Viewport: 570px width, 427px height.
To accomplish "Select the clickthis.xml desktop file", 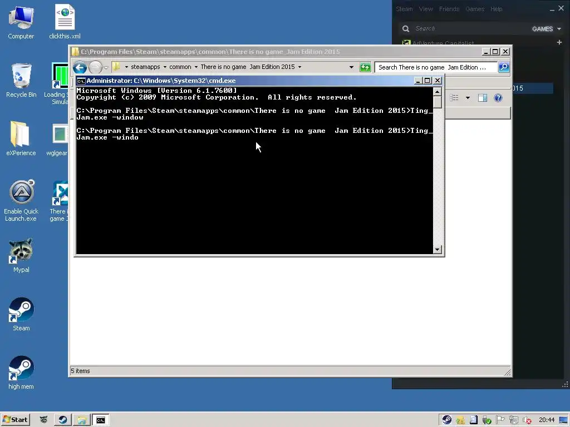I will pyautogui.click(x=65, y=22).
